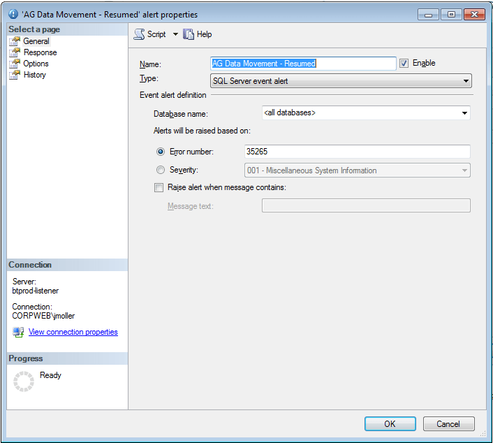Check Raise alert when message contains
Screen dimensions: 493x443
point(160,187)
